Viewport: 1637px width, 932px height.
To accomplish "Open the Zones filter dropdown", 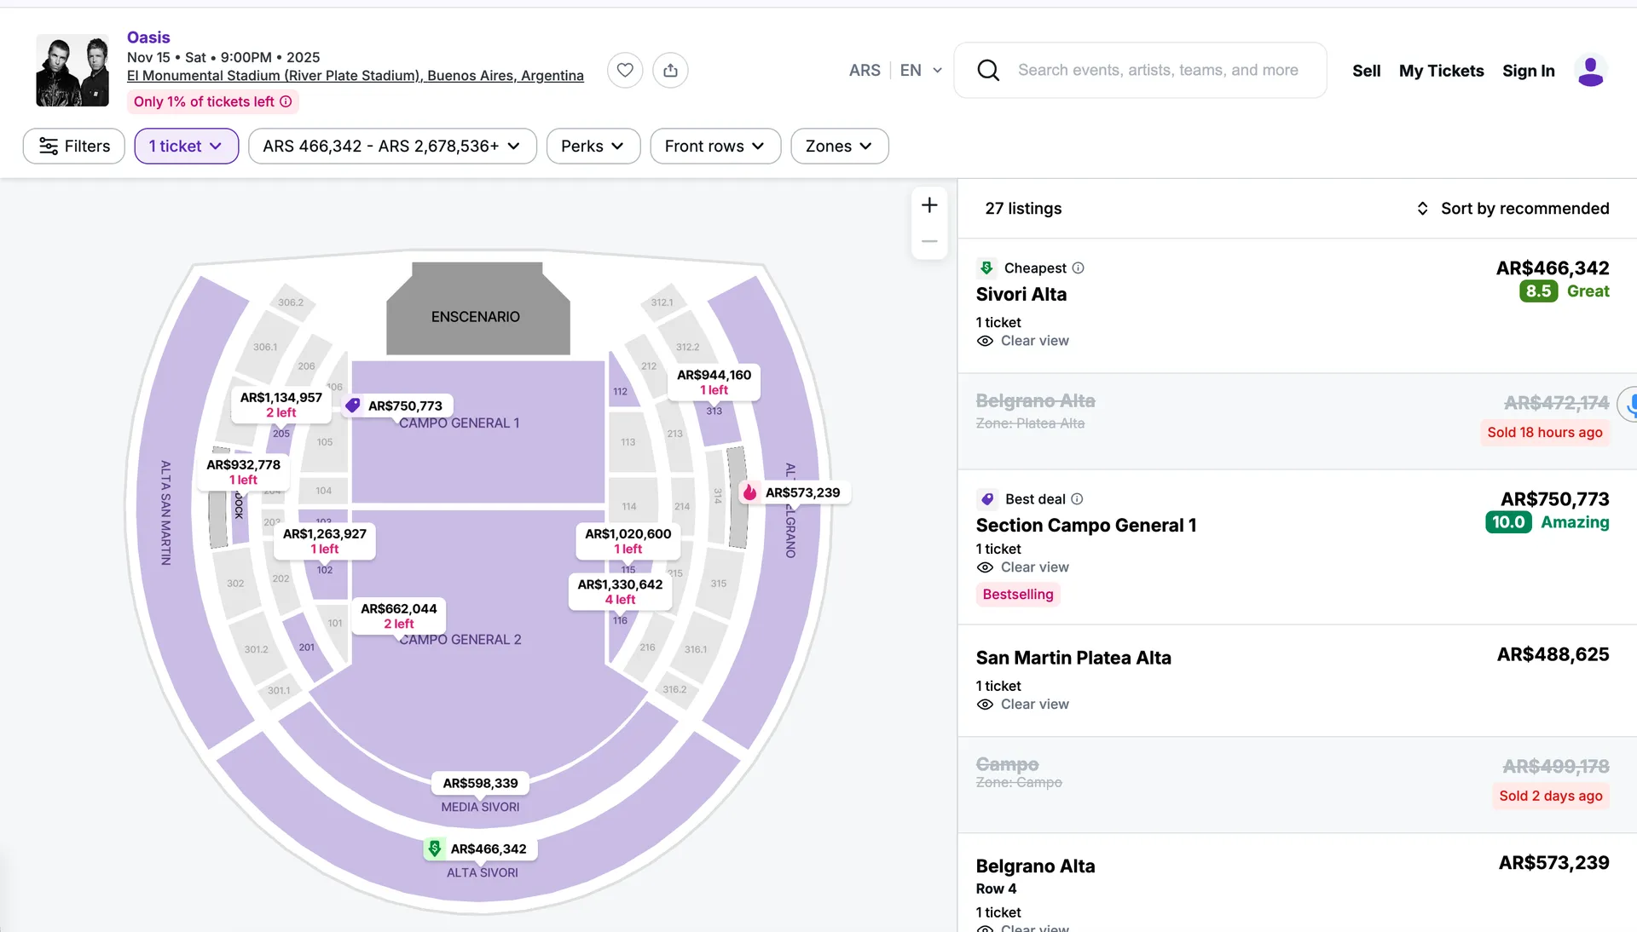I will [839, 146].
